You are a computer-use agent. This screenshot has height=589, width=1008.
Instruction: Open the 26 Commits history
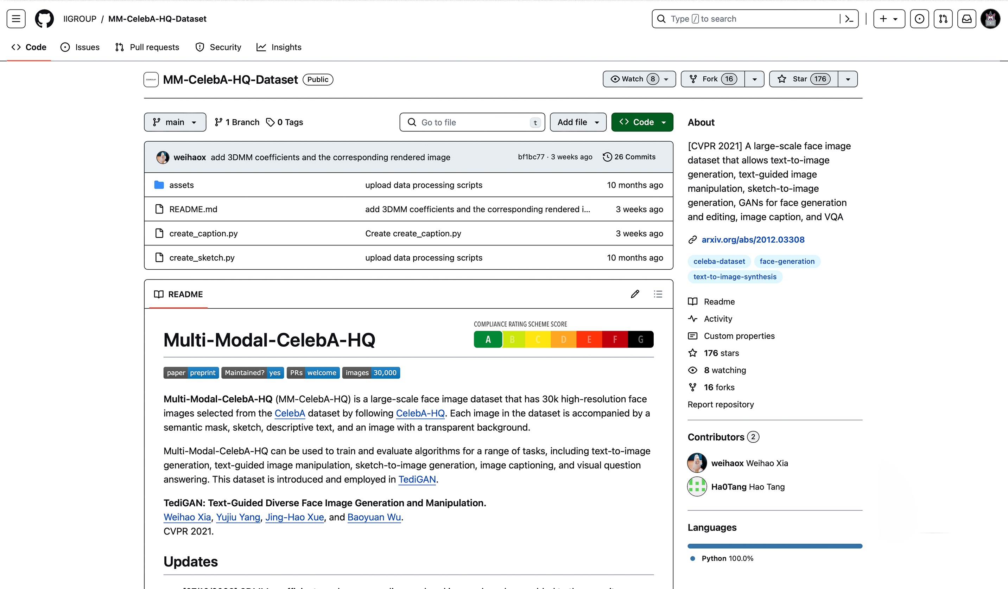pos(629,157)
